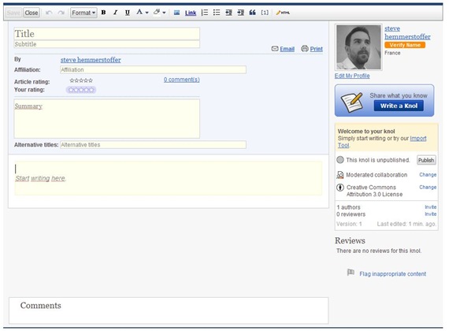Click the Write a Knol button
The image size is (449, 331).
click(399, 106)
